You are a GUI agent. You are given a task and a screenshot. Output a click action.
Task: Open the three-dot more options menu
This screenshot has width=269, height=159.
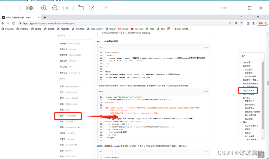click(224, 8)
